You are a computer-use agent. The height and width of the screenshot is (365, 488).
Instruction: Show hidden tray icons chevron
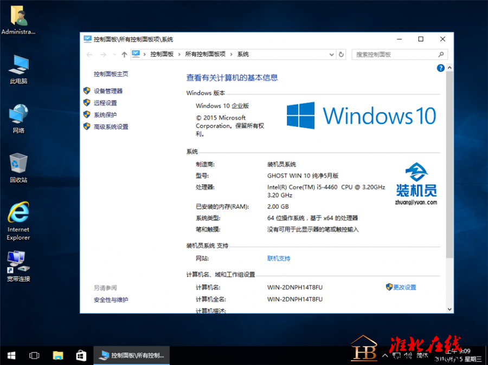[x=385, y=355]
